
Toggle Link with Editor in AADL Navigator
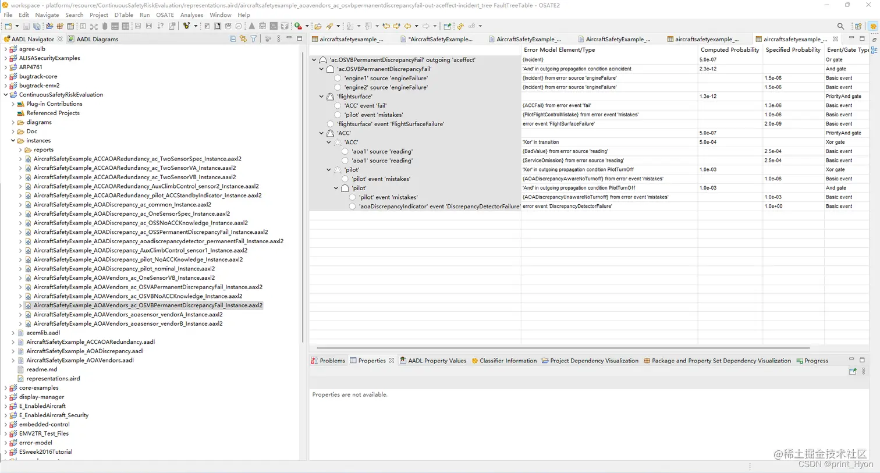(x=243, y=39)
